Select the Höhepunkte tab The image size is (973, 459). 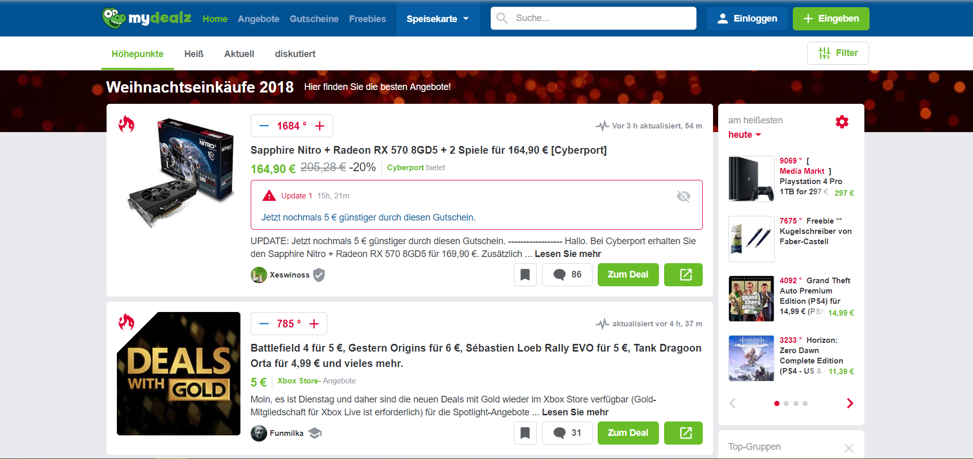137,54
